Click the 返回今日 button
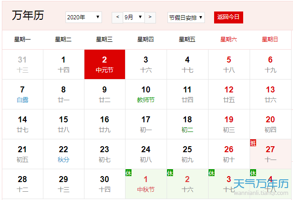The image size is (293, 200). pyautogui.click(x=228, y=17)
